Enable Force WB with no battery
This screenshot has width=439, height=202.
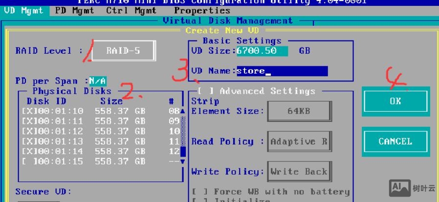[x=200, y=192]
